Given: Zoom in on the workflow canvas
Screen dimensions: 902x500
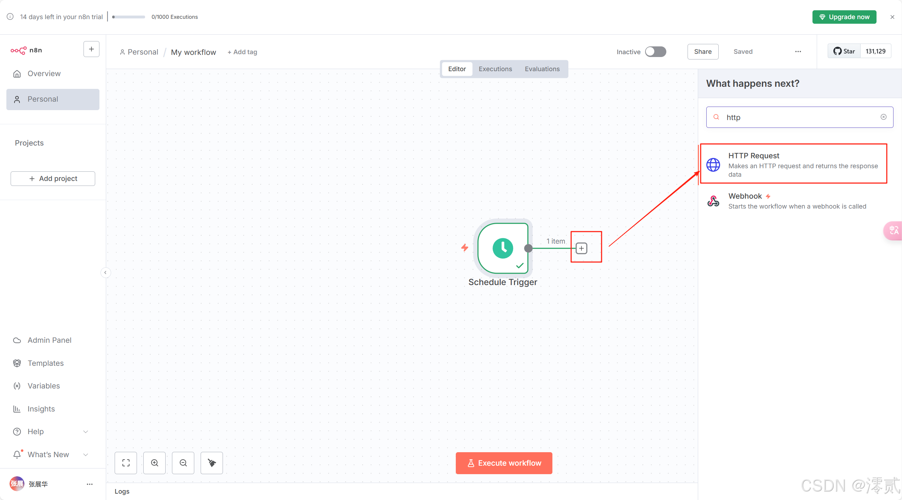Looking at the screenshot, I should (x=155, y=463).
